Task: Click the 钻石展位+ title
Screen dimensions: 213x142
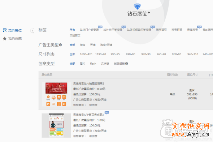Action: click(139, 14)
